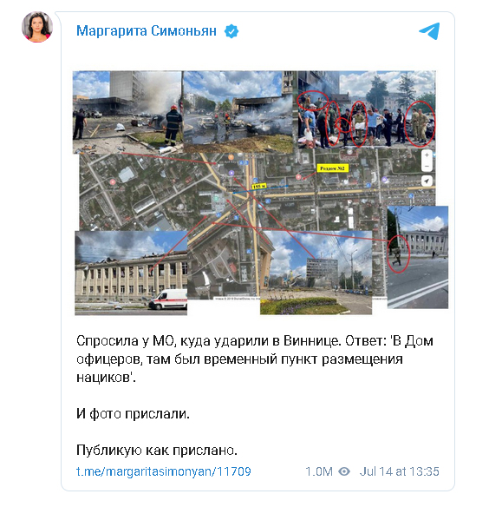
Task: Click the map location arrow icon
Action: tap(427, 181)
